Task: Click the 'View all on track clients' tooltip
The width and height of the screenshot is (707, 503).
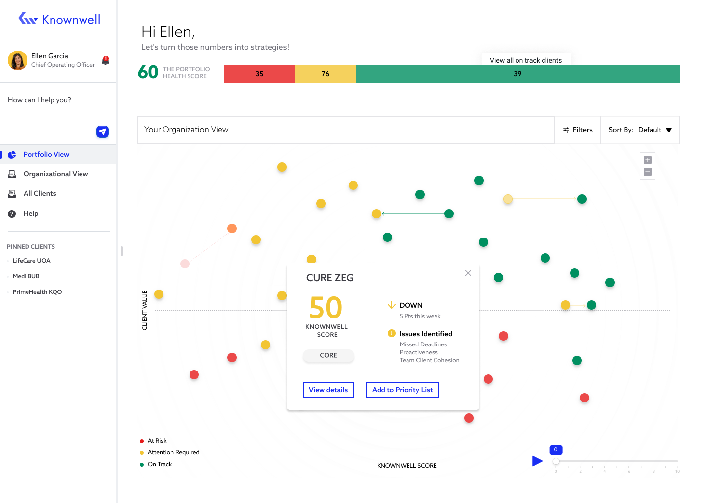Action: [x=526, y=60]
